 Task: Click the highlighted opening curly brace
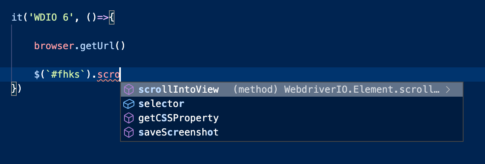(x=112, y=18)
